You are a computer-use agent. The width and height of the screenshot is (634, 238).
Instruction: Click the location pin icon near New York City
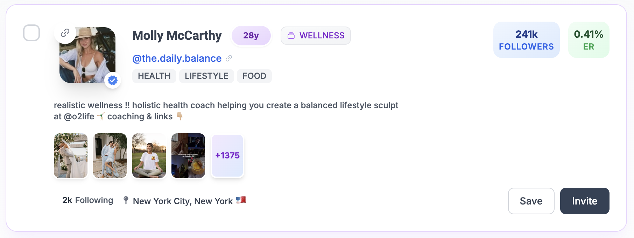click(126, 200)
